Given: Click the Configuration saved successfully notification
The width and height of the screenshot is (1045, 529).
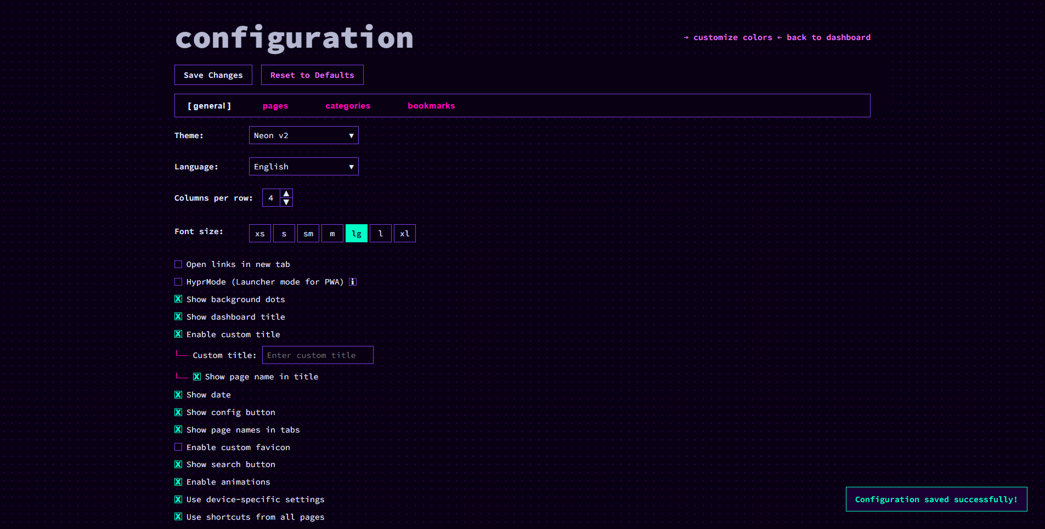Looking at the screenshot, I should pyautogui.click(x=936, y=499).
